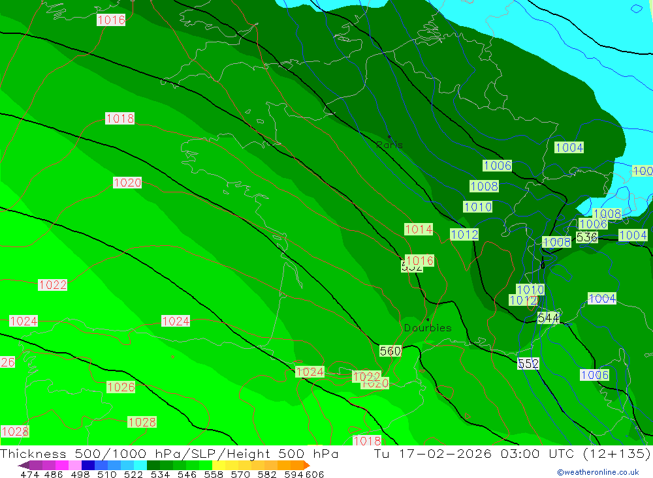This screenshot has width=653, height=478.
Task: Select the darkest green swatch above 534
Action: point(153,465)
